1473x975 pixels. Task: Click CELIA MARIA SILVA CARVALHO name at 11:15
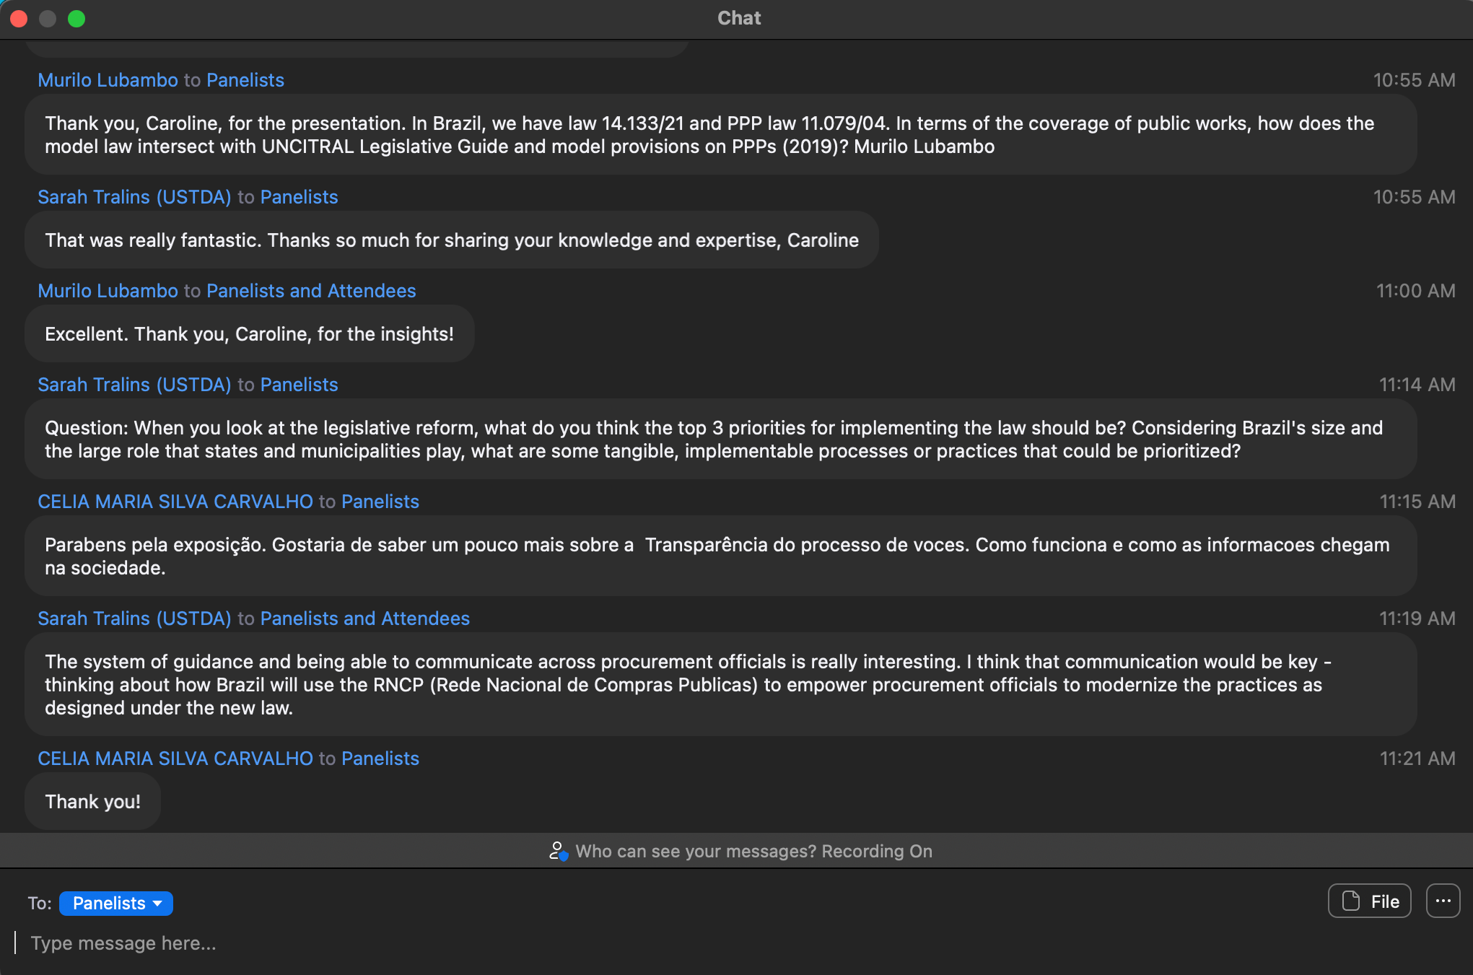(175, 502)
